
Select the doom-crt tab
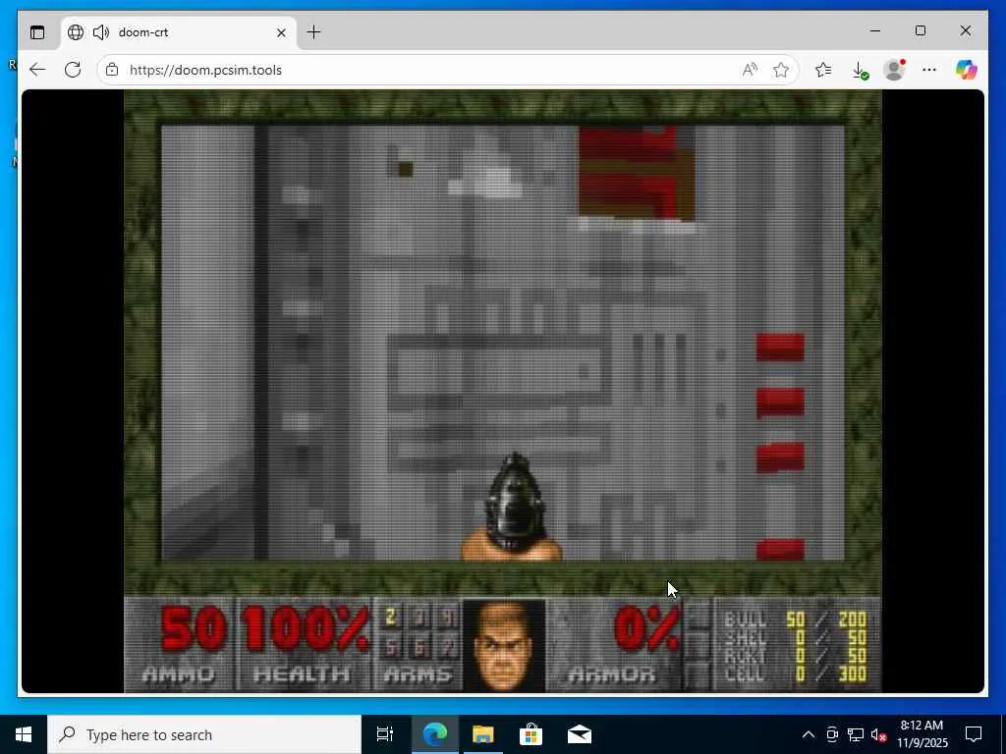point(179,32)
